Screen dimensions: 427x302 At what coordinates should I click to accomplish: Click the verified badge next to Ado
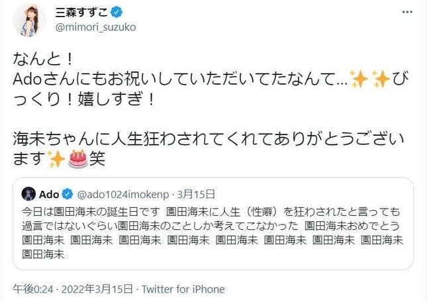click(x=67, y=195)
